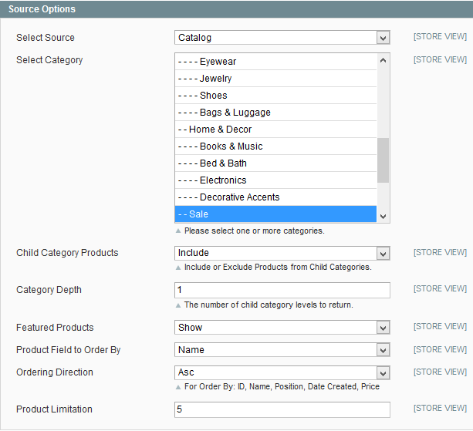Open Product Field to Order By dropdown
Screen dimensions: 473x431
pos(282,349)
